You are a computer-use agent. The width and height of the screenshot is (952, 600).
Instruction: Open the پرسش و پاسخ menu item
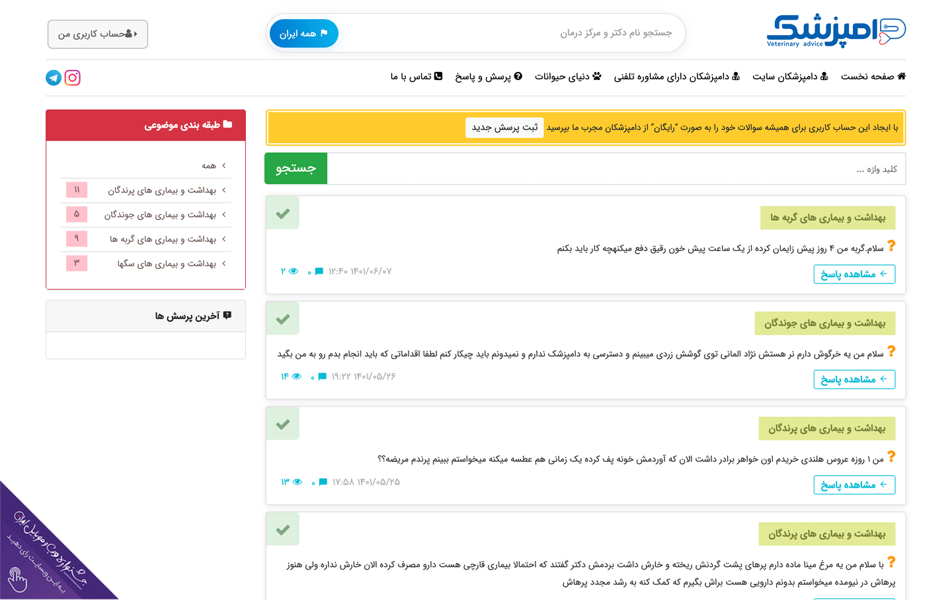coord(489,77)
